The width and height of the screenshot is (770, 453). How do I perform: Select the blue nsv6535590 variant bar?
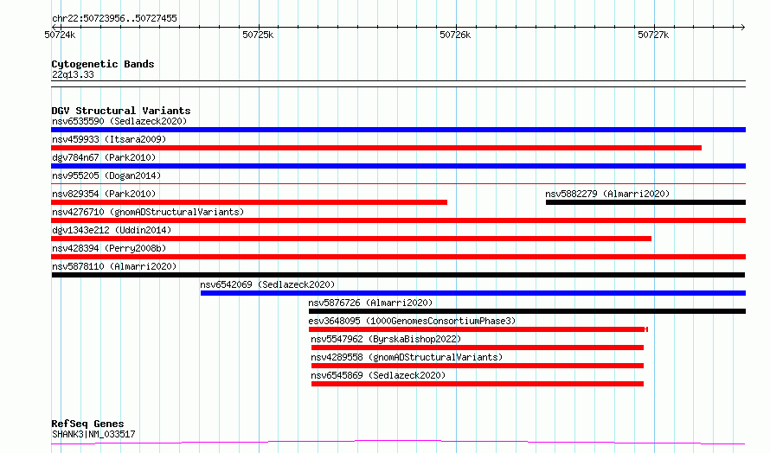pos(398,130)
